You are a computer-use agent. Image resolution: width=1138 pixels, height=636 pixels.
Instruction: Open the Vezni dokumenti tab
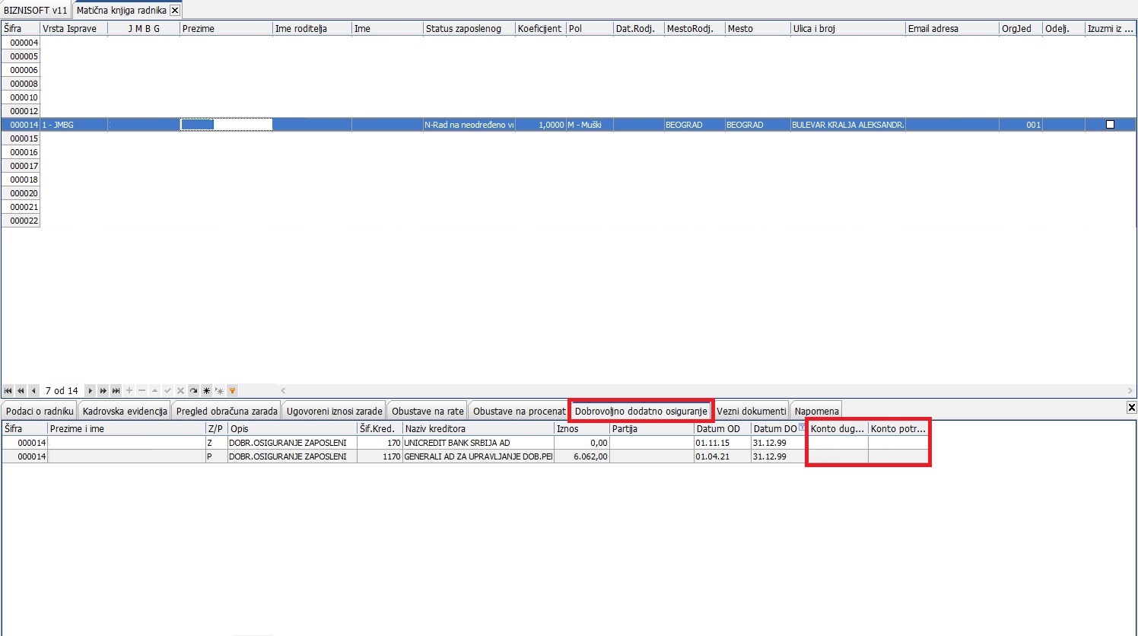click(751, 411)
